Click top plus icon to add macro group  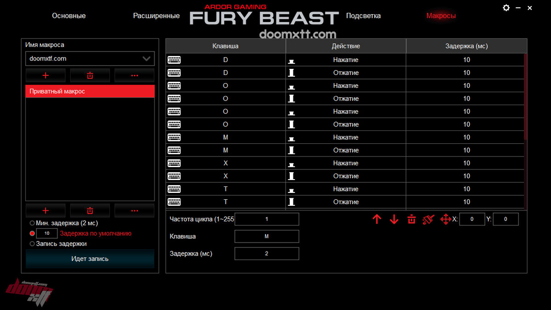coord(45,75)
